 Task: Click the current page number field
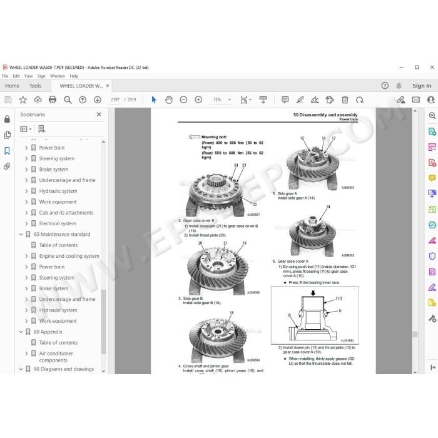click(115, 99)
